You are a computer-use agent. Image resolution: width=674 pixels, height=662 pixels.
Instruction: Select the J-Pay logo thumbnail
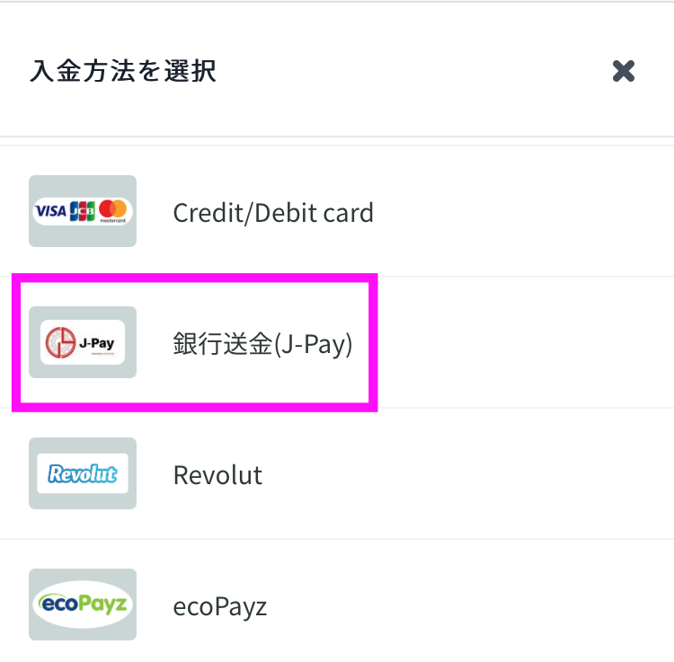(83, 342)
